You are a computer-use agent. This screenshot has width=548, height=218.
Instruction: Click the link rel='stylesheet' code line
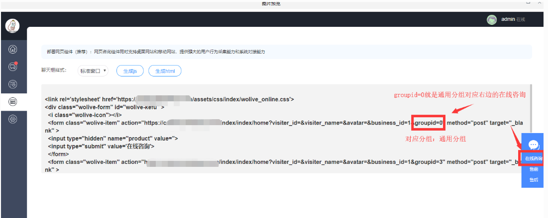coord(170,99)
